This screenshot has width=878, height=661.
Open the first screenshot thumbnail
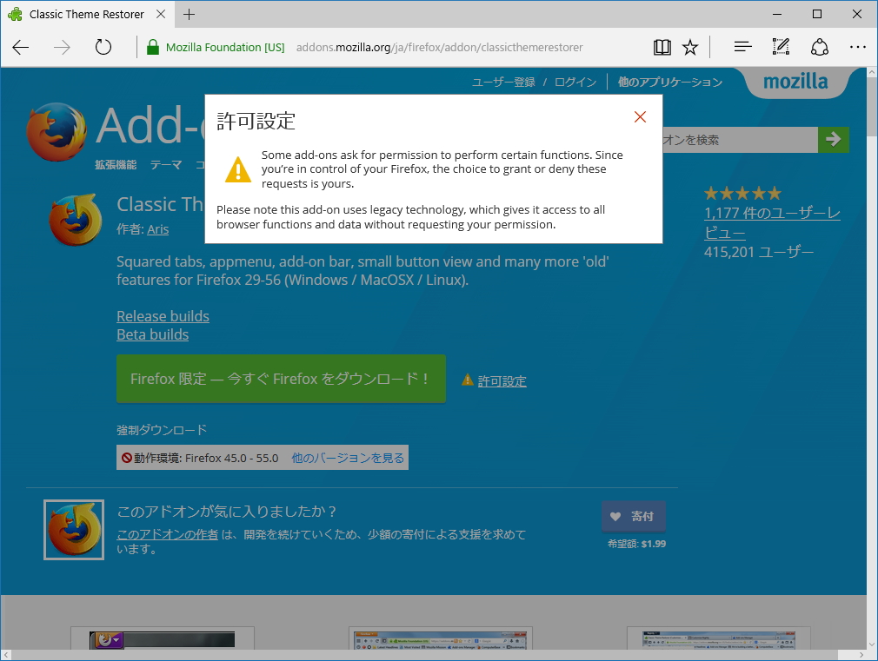coord(162,643)
